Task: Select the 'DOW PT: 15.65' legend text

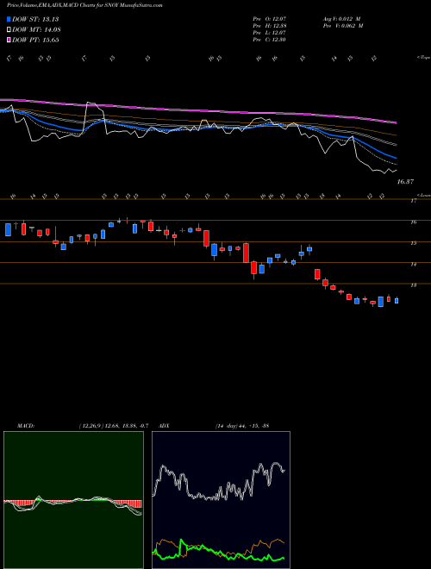Action: click(x=35, y=40)
